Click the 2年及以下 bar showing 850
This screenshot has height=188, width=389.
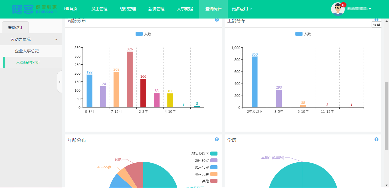255,82
